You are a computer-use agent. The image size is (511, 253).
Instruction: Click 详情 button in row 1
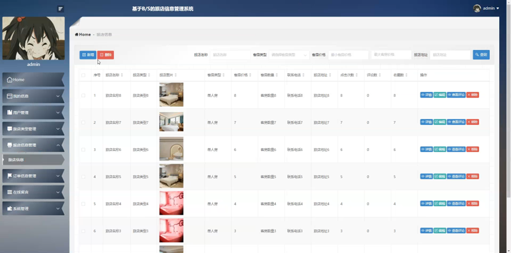tap(426, 95)
